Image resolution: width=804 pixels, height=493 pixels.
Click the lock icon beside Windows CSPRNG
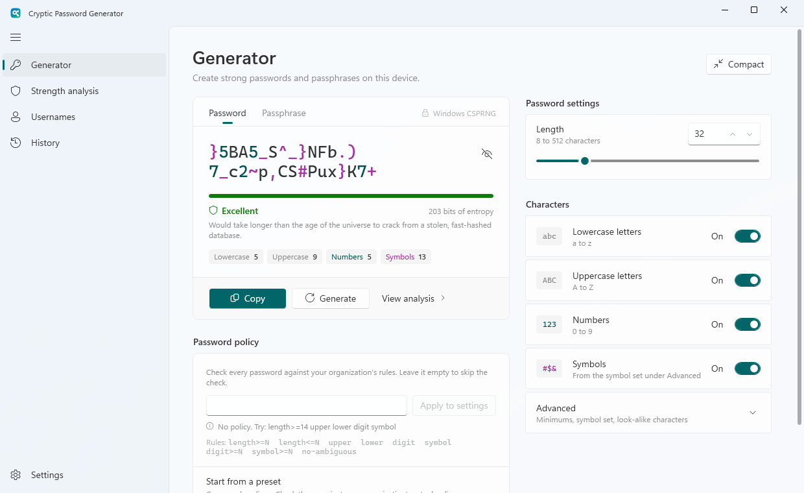coord(425,114)
